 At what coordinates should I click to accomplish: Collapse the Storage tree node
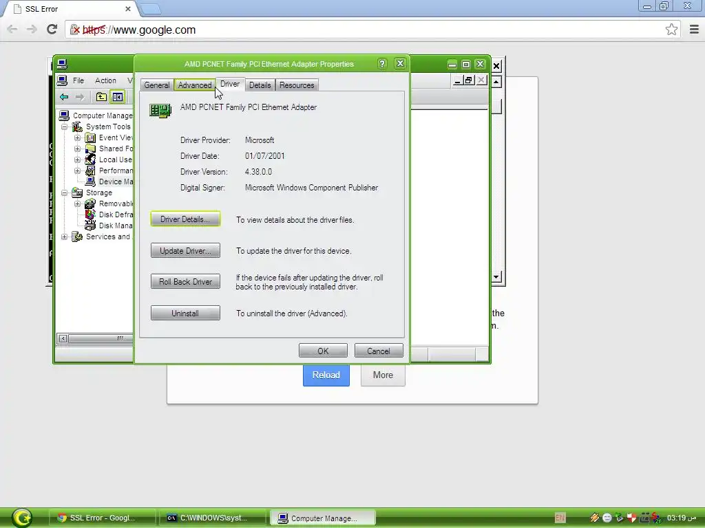(x=64, y=193)
